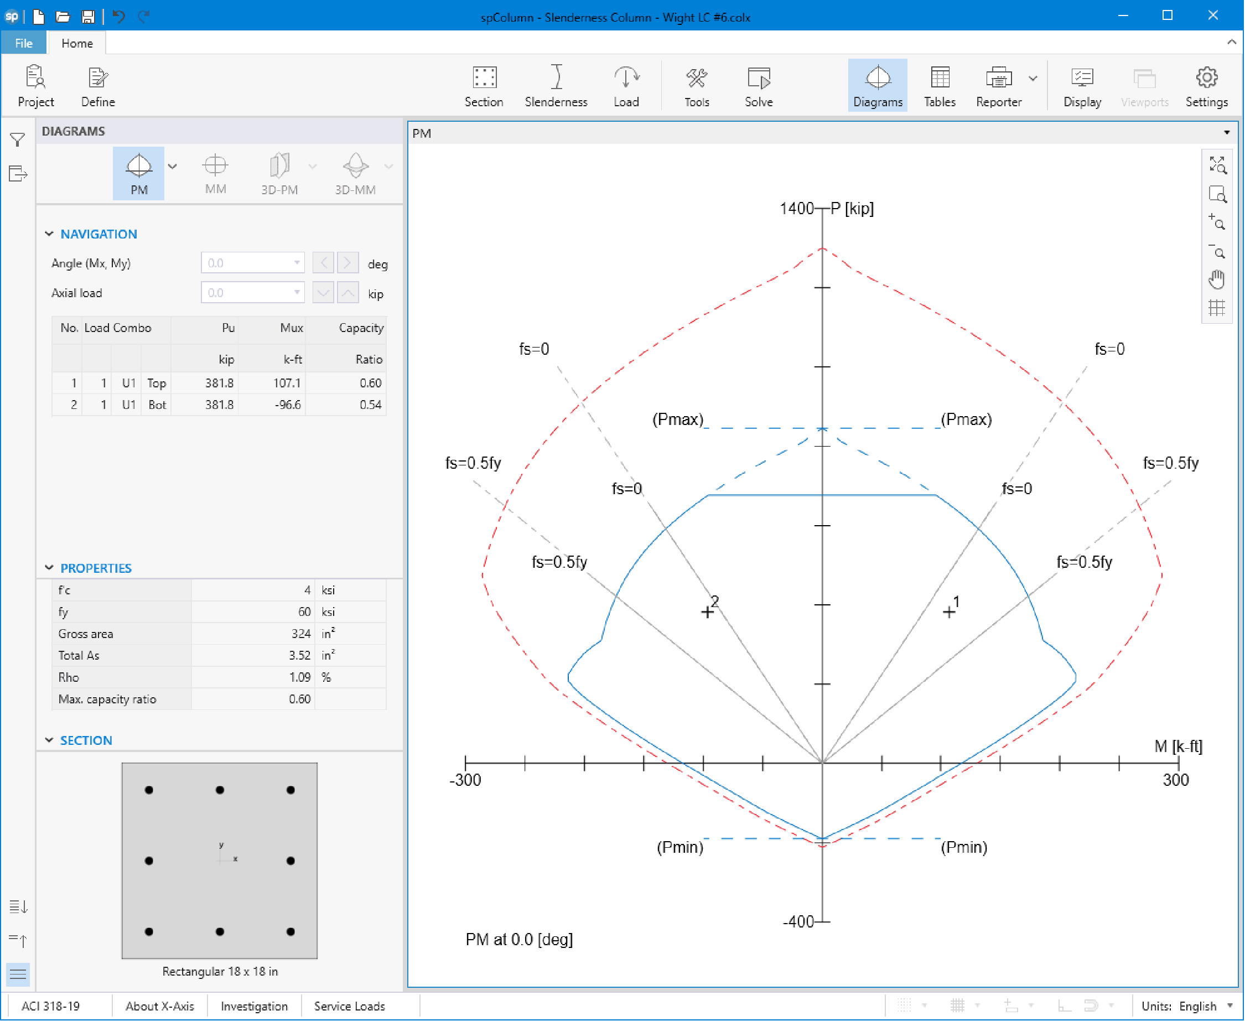Click the Save icon in title bar

pos(87,17)
